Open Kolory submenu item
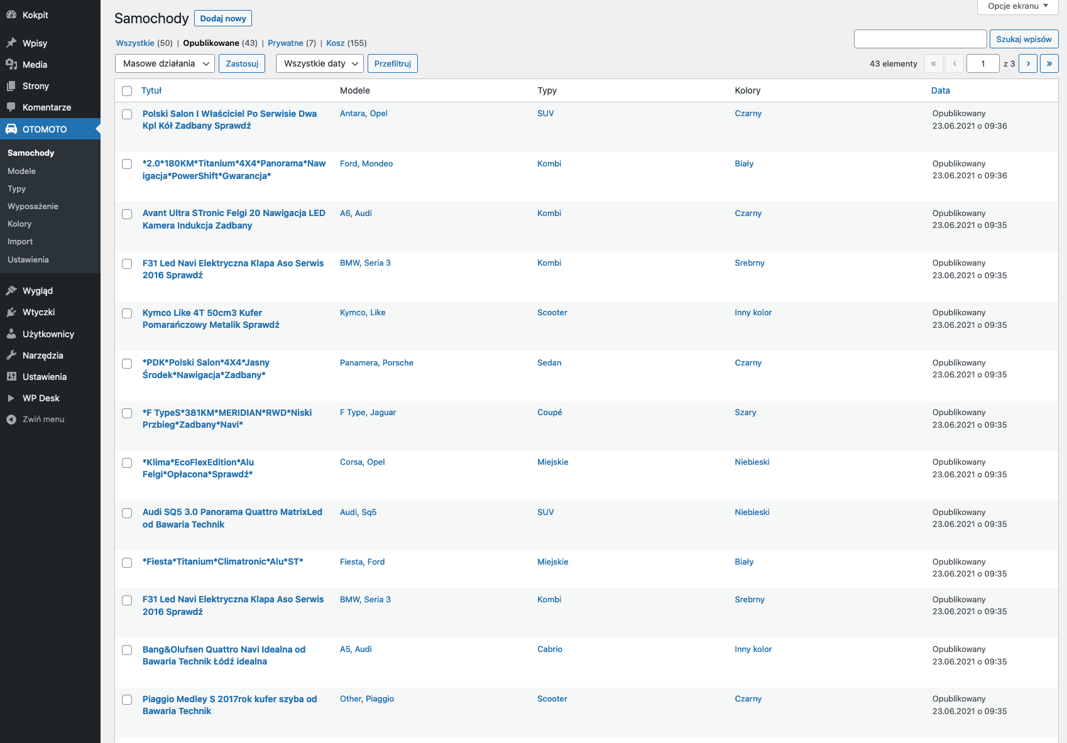This screenshot has width=1067, height=743. coord(19,224)
